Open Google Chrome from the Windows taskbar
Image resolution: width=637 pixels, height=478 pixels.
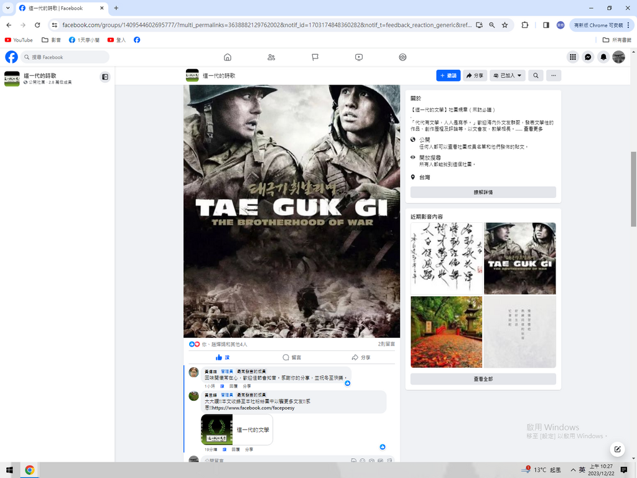(x=29, y=470)
